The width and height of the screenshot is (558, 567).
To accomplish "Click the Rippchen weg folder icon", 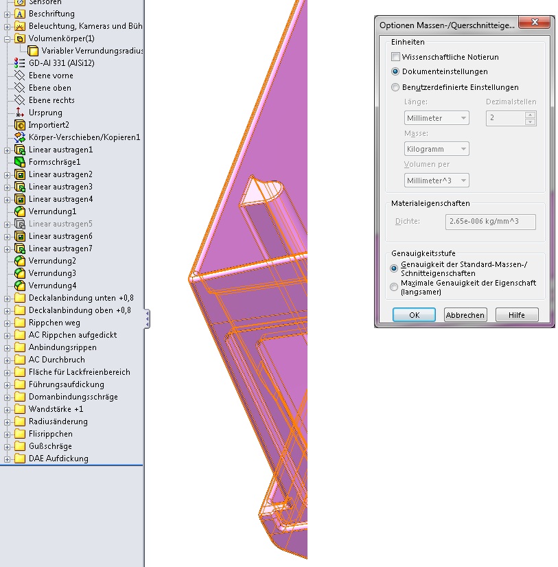I will click(20, 323).
